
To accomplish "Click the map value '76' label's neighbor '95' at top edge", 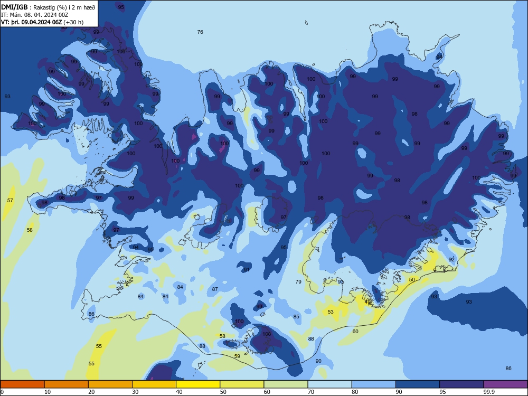I will point(121,7).
